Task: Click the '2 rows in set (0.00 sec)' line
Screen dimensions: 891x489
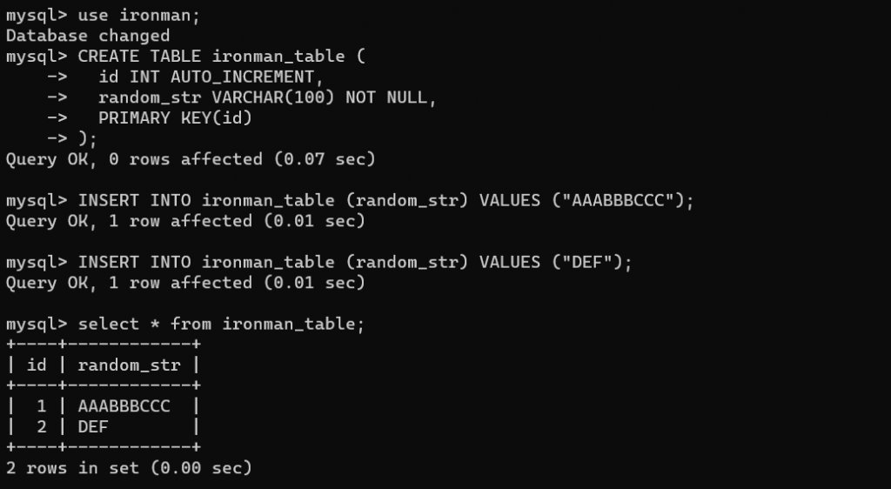Action: coord(129,468)
